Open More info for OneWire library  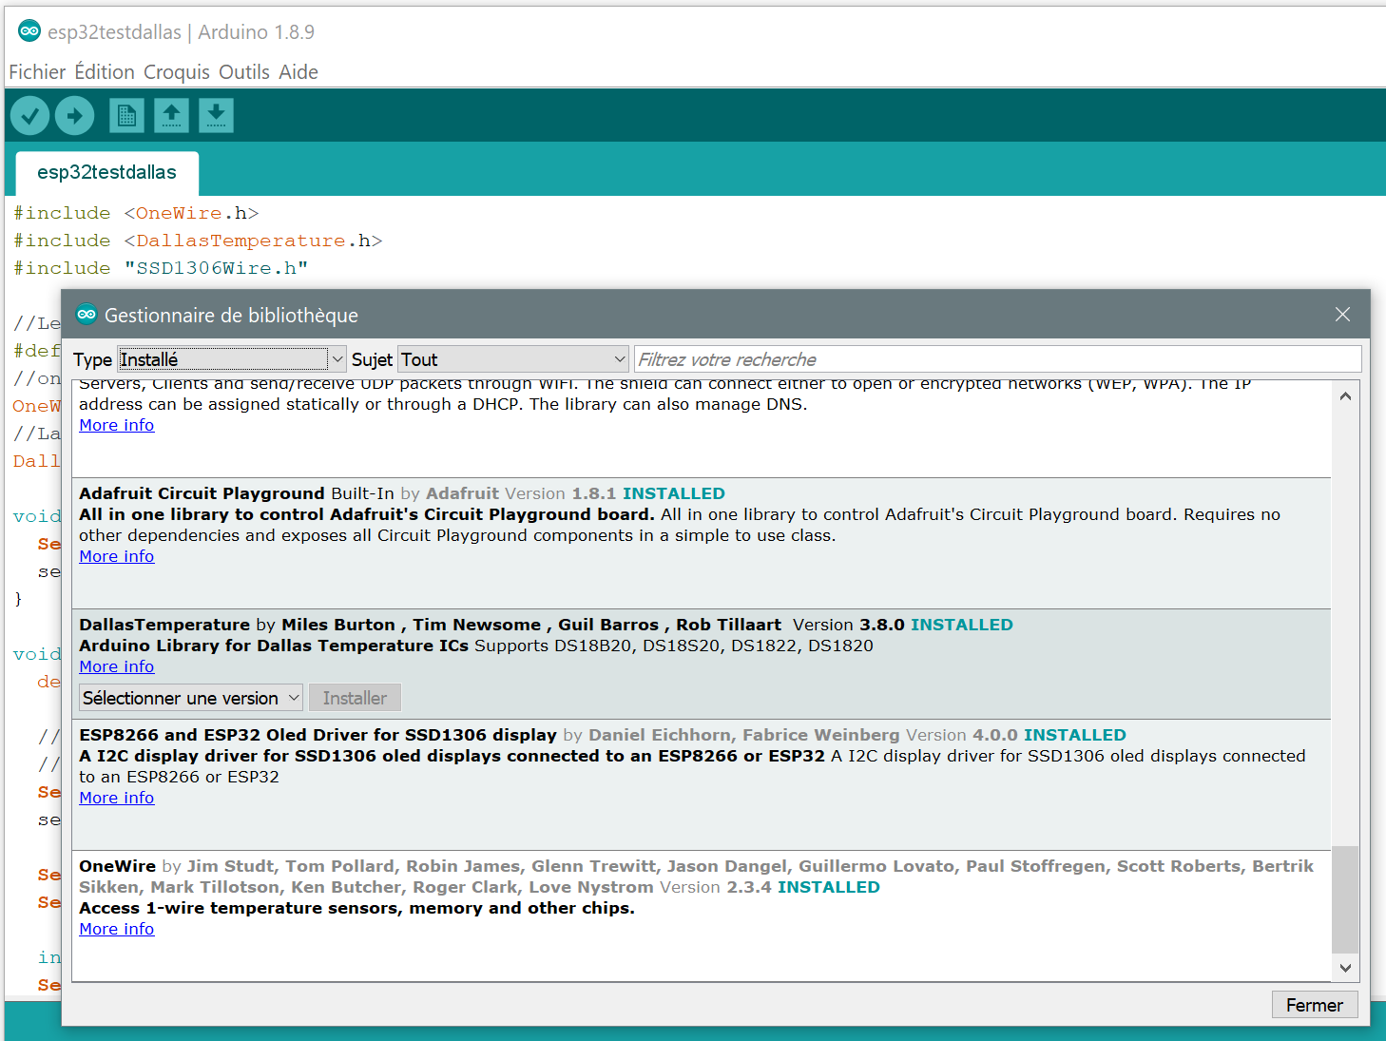coord(116,929)
